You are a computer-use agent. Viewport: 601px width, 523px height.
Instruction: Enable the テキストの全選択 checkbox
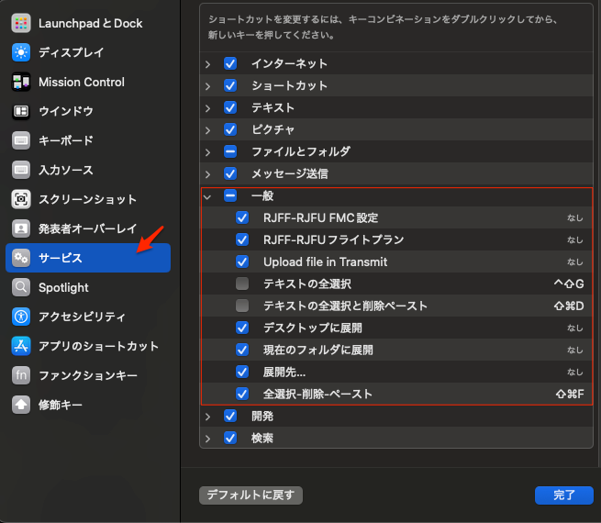(242, 284)
